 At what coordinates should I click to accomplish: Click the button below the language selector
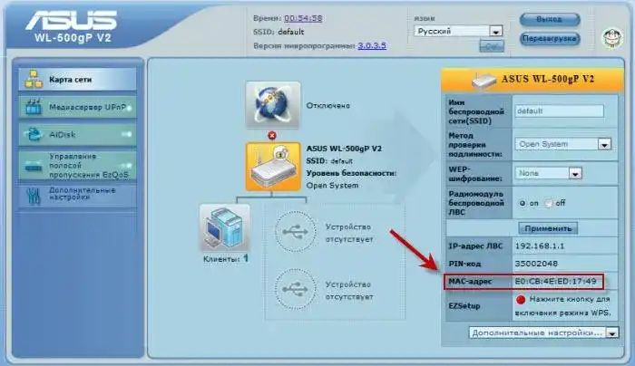tap(492, 46)
